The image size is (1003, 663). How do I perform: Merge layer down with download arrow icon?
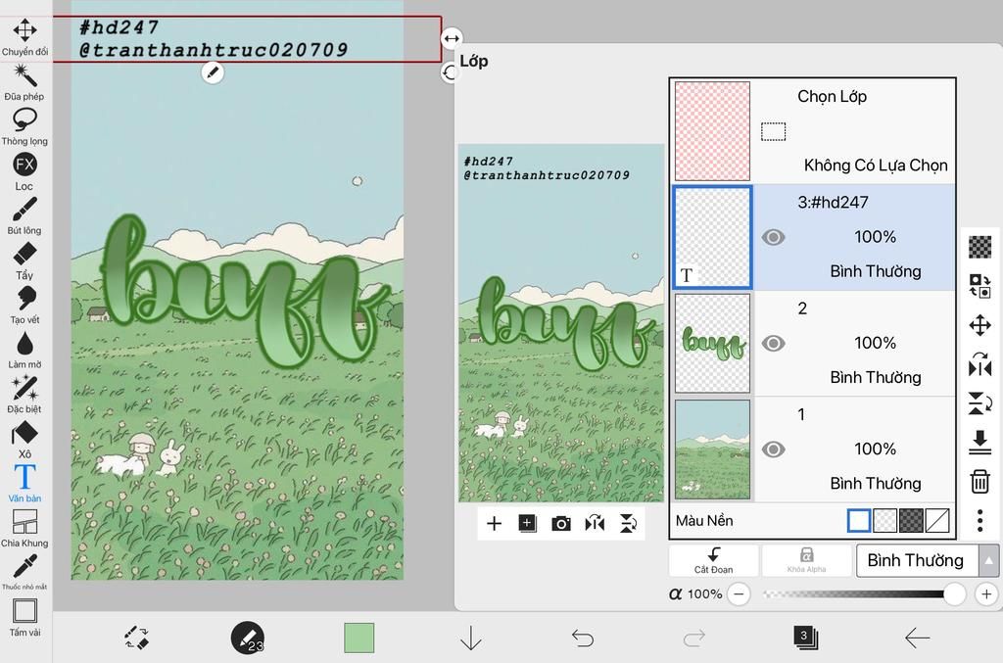(979, 443)
